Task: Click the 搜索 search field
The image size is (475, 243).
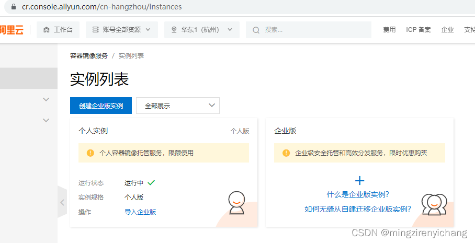Action: pos(309,30)
